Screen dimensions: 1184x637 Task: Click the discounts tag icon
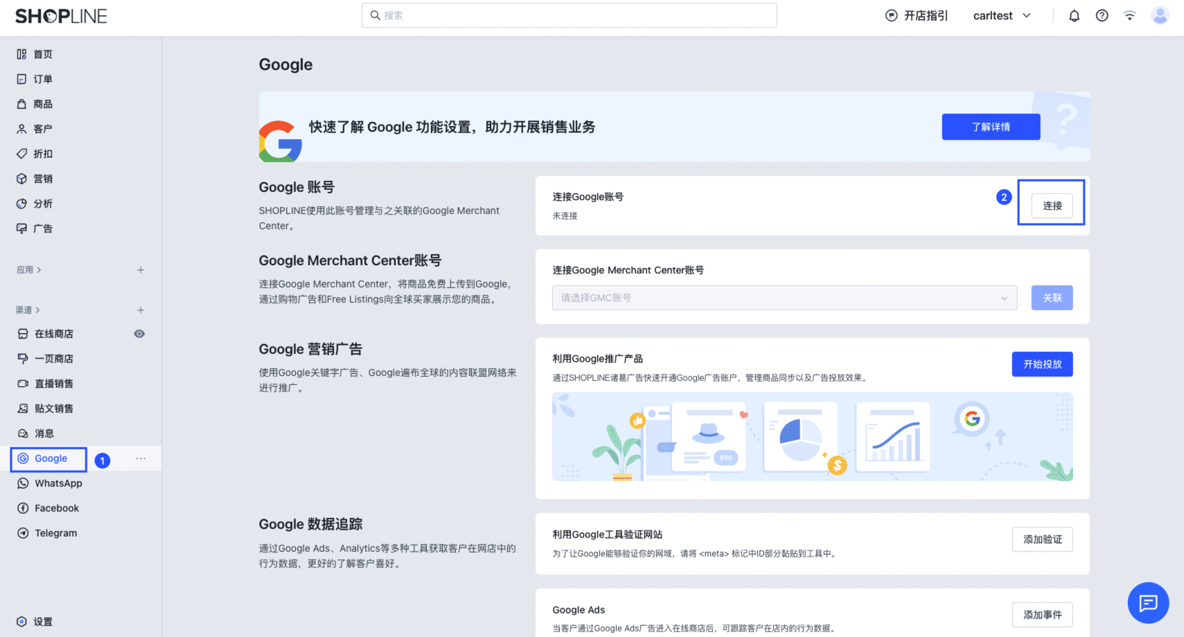point(22,154)
